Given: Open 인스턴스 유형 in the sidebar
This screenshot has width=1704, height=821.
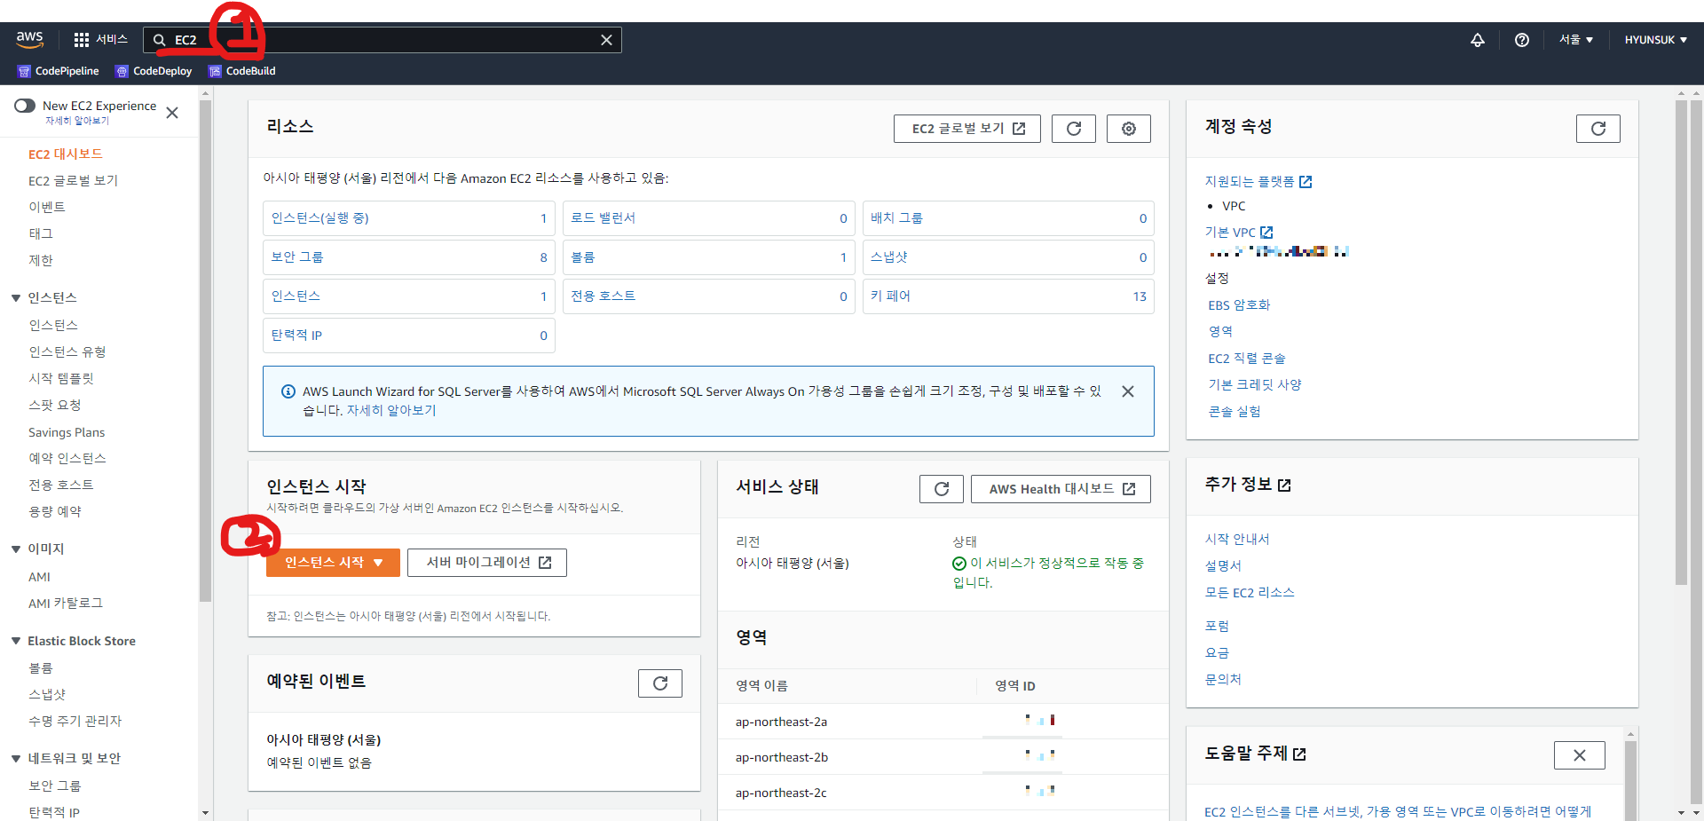Looking at the screenshot, I should click(67, 351).
